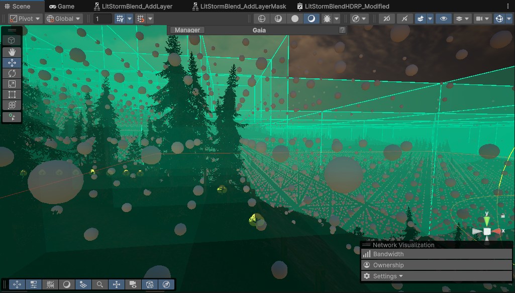Click the Ownership option in Network Visualization
Viewport: 515px width, 293px height.
388,265
